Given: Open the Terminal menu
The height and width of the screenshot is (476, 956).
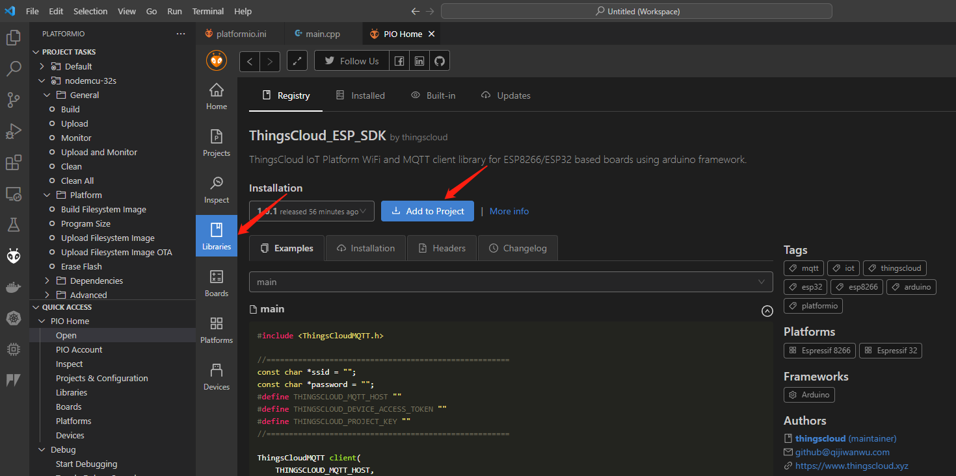Looking at the screenshot, I should coord(208,11).
